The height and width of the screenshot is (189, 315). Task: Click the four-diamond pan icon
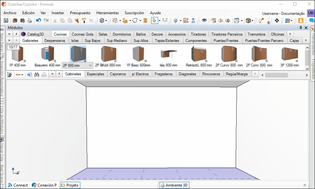(277, 20)
